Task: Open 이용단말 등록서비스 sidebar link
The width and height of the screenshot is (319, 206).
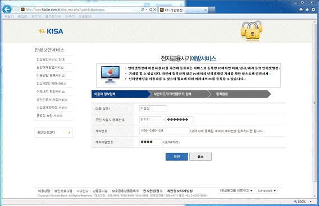Action: (51, 76)
